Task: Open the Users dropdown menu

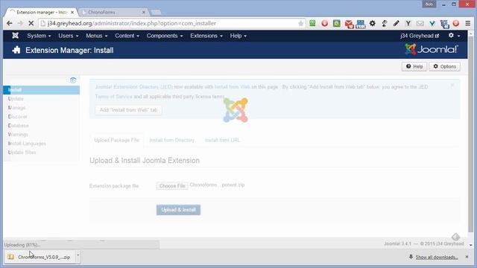Action: [x=68, y=36]
